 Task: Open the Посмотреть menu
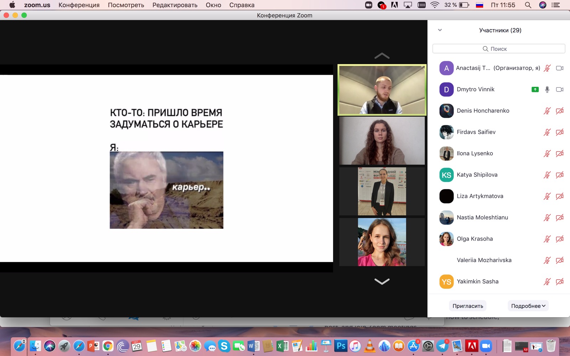[x=126, y=5]
